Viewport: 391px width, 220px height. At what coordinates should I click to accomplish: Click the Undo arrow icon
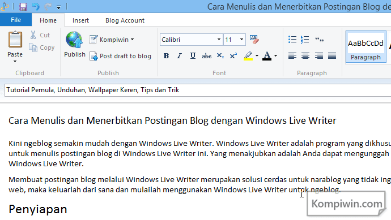click(36, 7)
